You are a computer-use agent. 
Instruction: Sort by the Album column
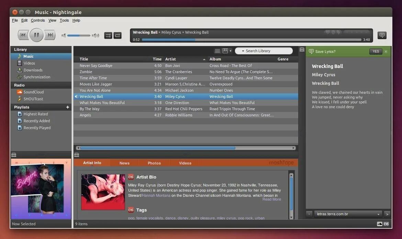[x=242, y=59]
